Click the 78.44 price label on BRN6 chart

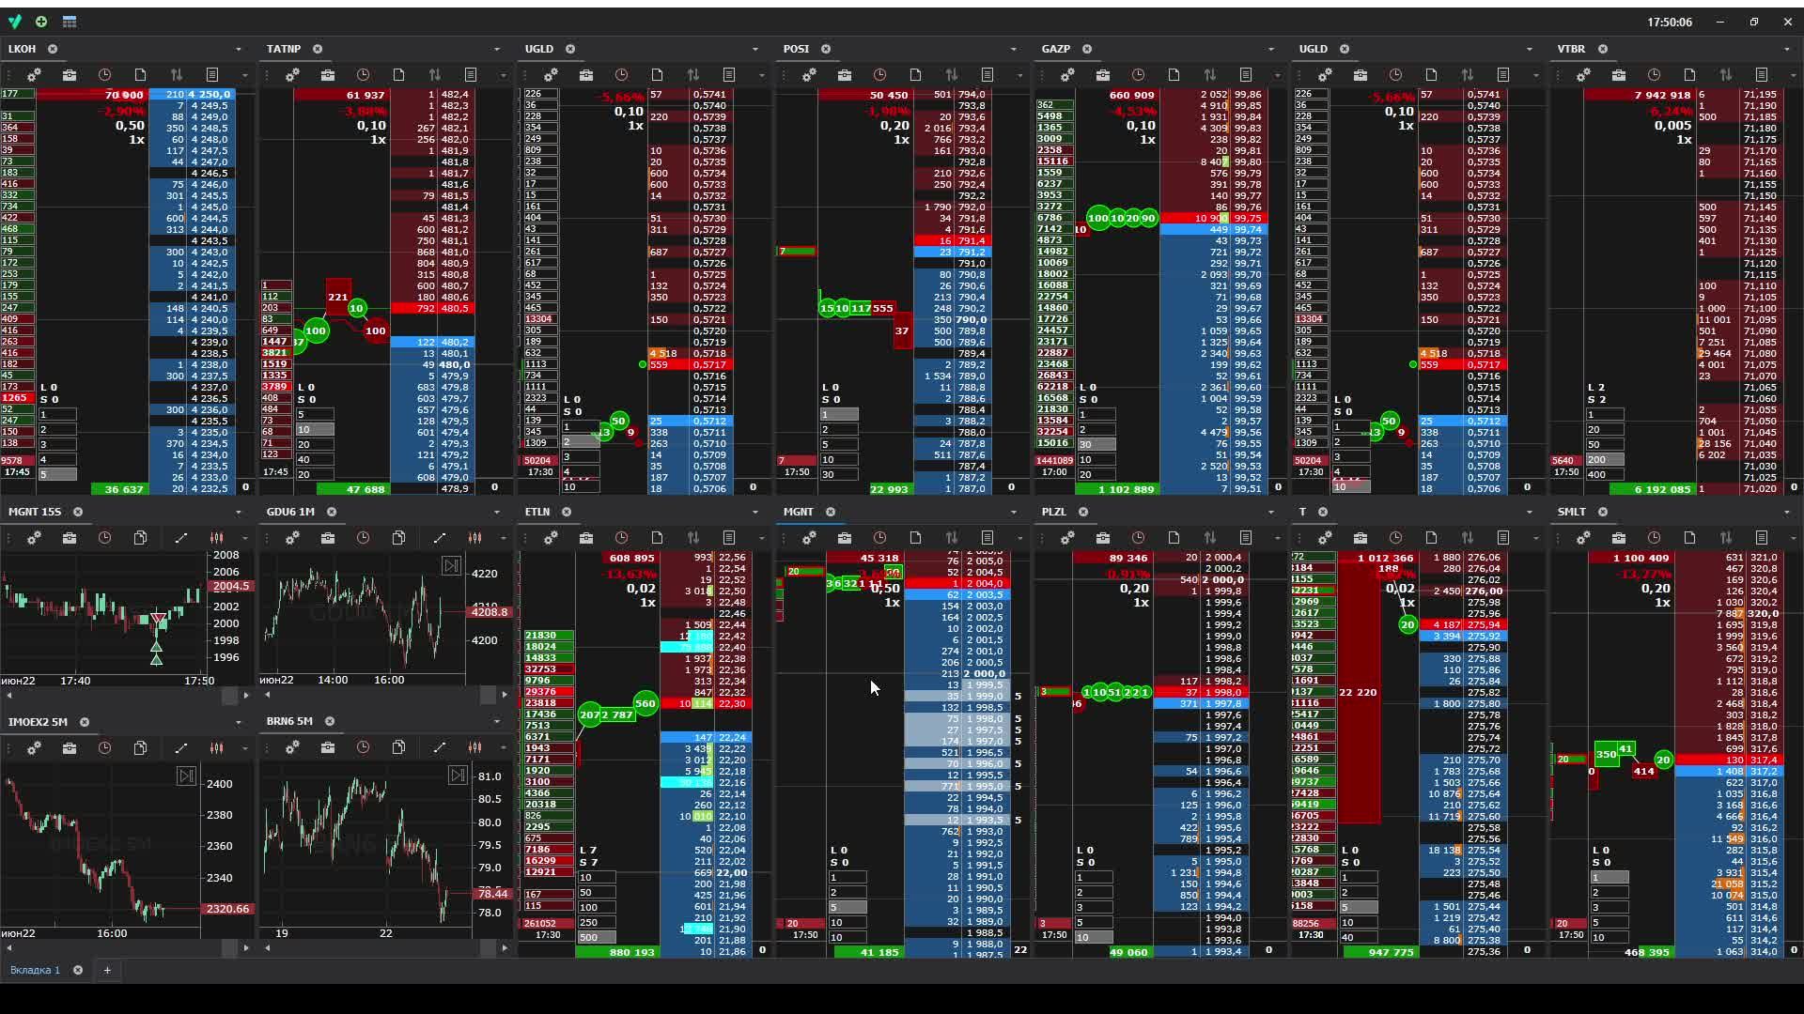tap(492, 894)
